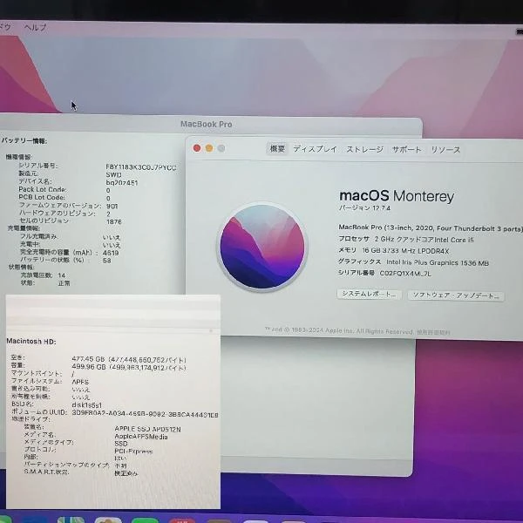The height and width of the screenshot is (523, 523).
Task: Click the バージョン 12.7.4 version text
Action: tap(363, 210)
